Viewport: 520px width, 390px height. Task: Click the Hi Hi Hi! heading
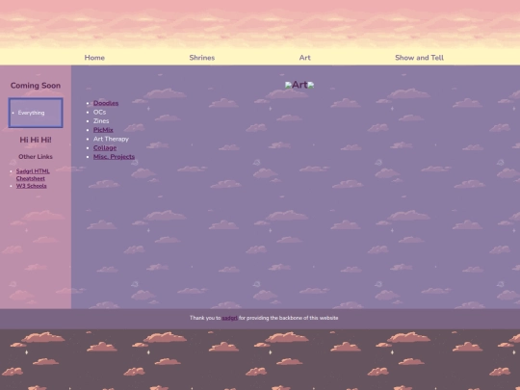pos(36,140)
